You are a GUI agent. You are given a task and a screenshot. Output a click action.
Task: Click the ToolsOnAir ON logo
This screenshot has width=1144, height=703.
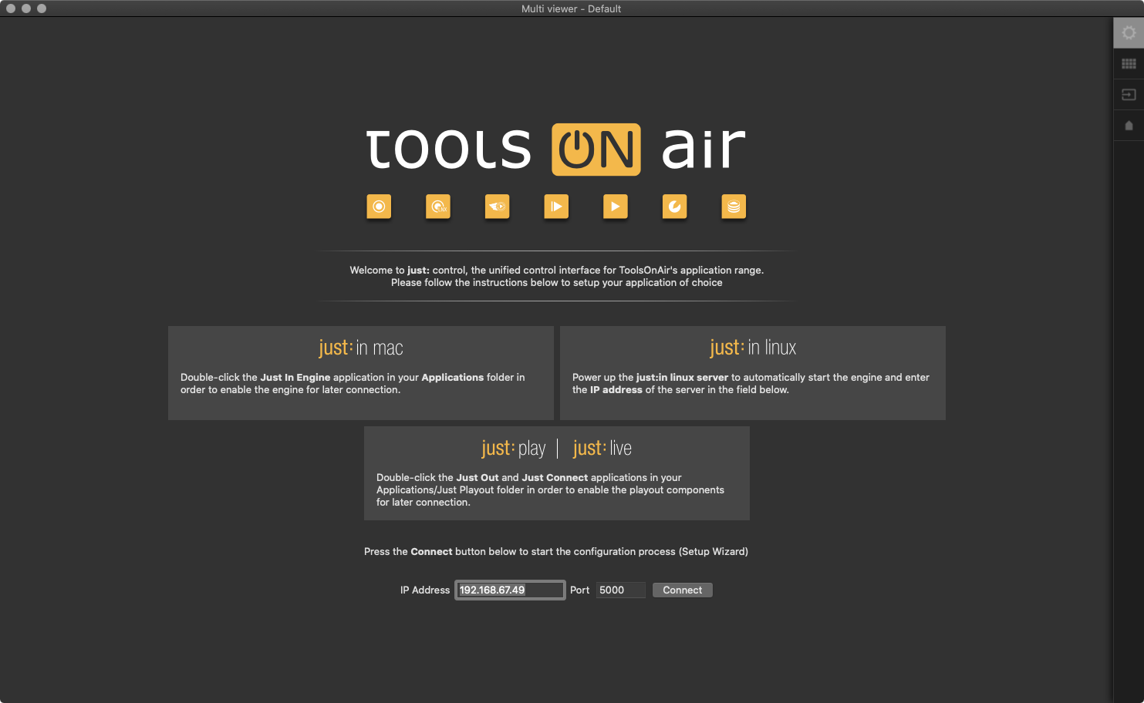(596, 150)
